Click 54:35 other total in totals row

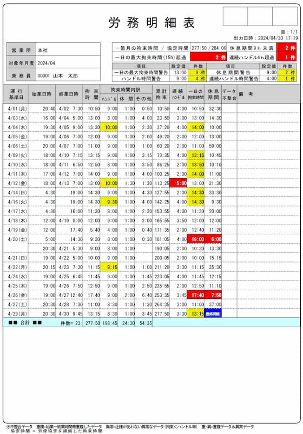point(145,323)
